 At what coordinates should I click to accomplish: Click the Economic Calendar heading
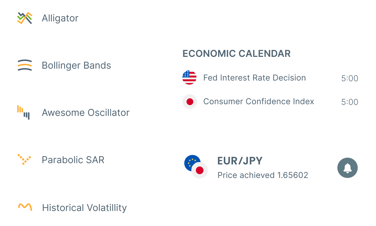click(236, 53)
